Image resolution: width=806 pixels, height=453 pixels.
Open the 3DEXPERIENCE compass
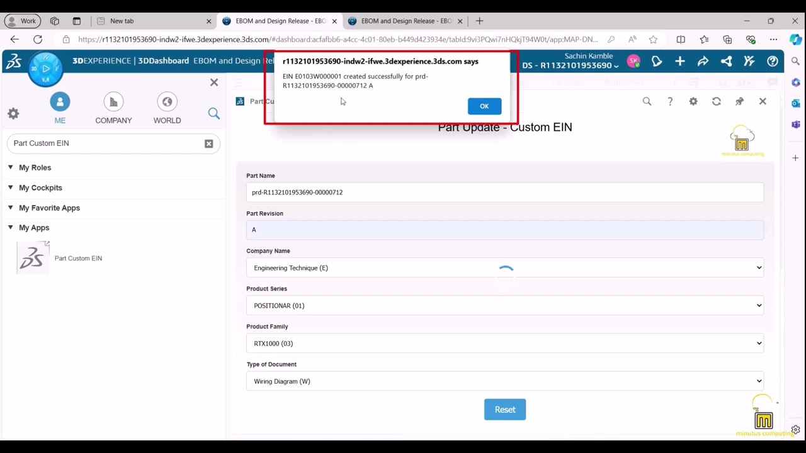pyautogui.click(x=45, y=69)
